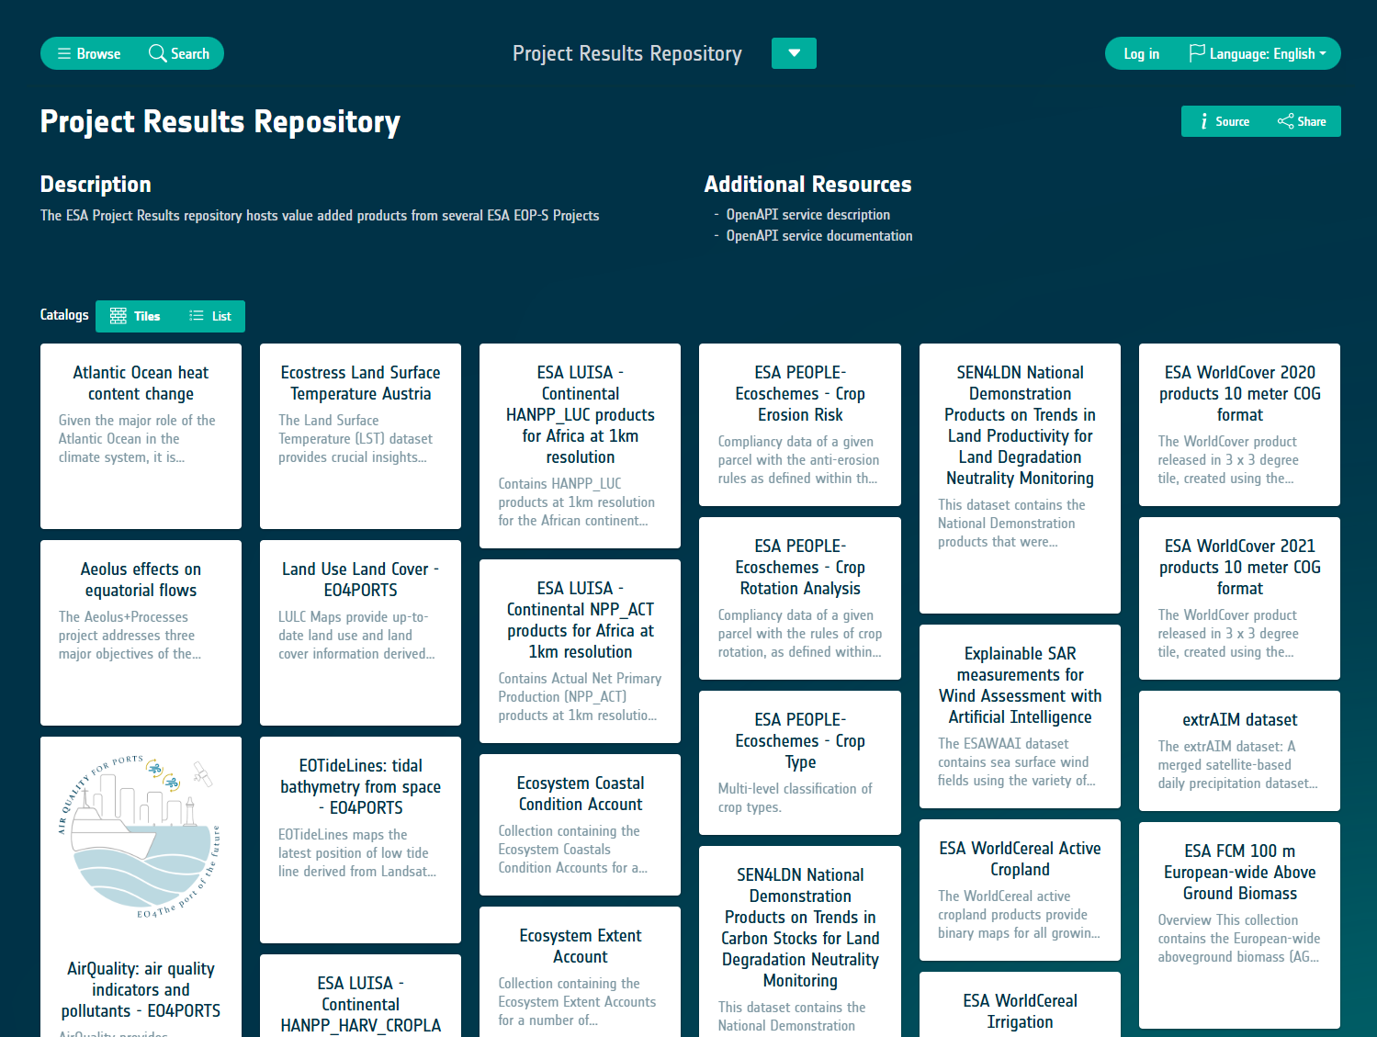
Task: Open ESA PEOPLE-Ecoschemes Crop Type tile
Action: tap(799, 740)
